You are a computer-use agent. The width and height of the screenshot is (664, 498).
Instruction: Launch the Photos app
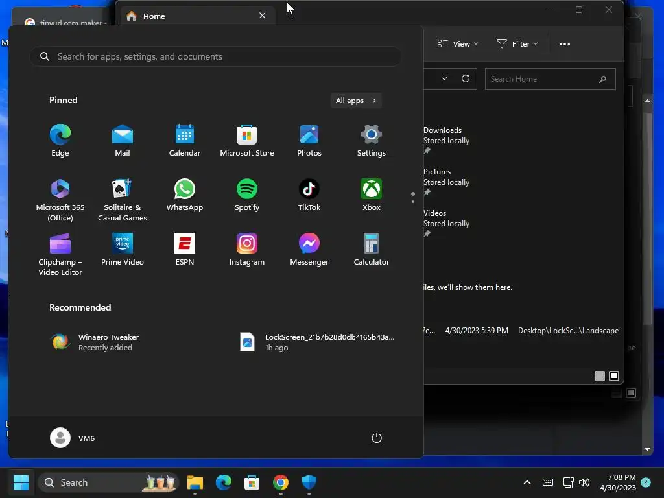tap(309, 141)
